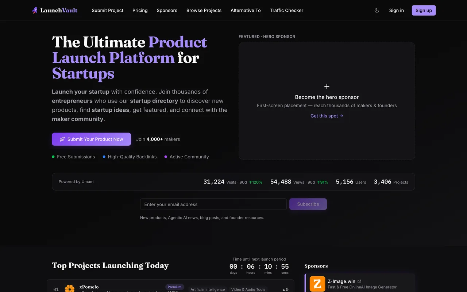Image resolution: width=467 pixels, height=292 pixels.
Task: Open the Z-Image.win sponsor title
Action: 341,281
